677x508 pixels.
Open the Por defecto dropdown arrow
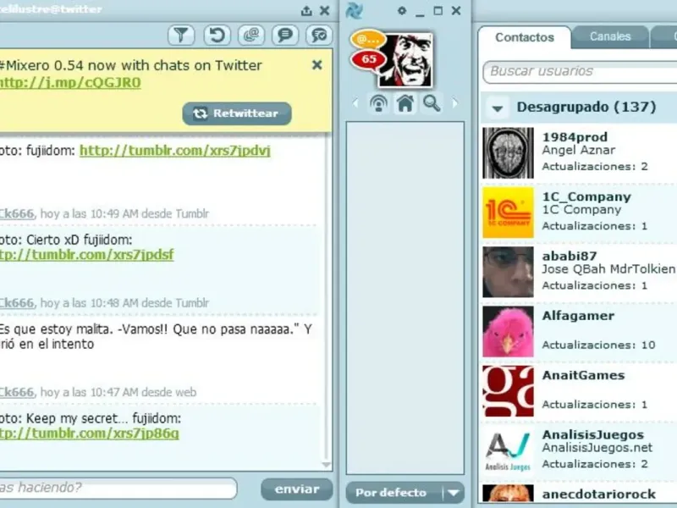pyautogui.click(x=454, y=493)
